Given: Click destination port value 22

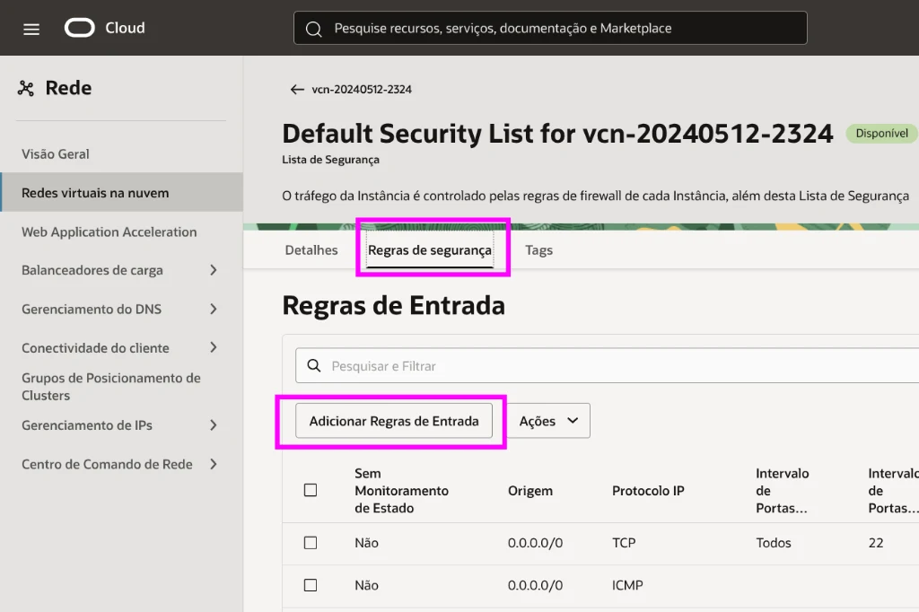Looking at the screenshot, I should 876,543.
